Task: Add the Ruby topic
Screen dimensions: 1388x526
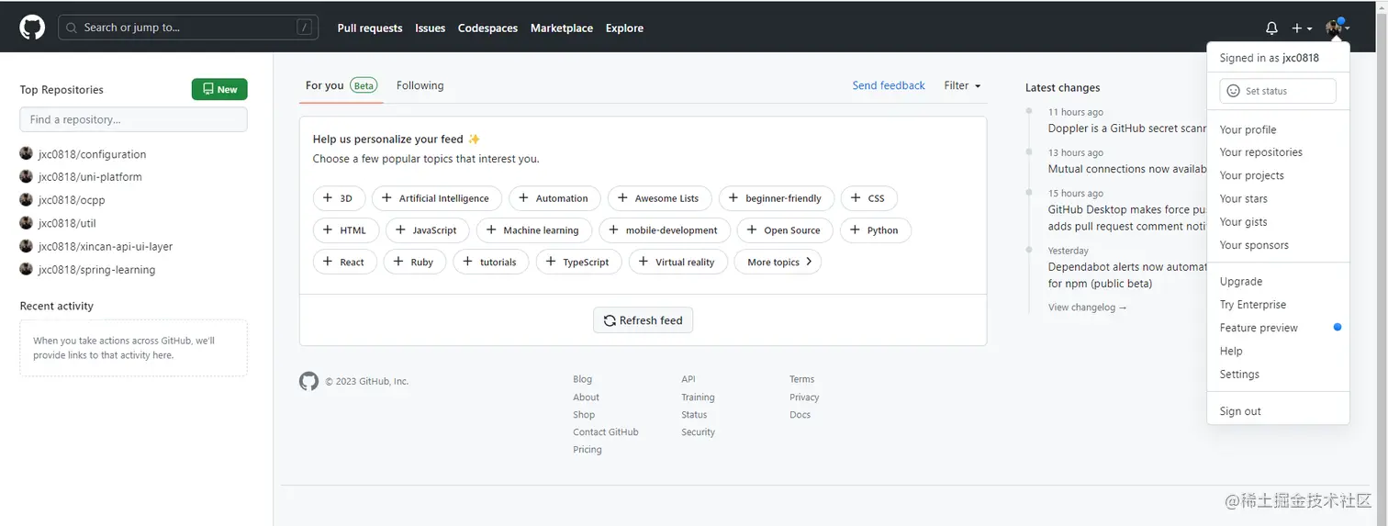Action: click(x=415, y=263)
